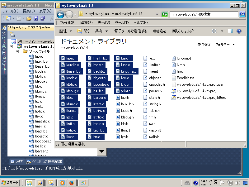Open the address bar history dropdown
Image resolution: width=249 pixels, height=187 pixels.
point(157,14)
